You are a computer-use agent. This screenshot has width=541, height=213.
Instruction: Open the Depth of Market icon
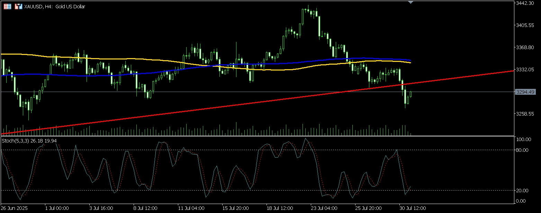click(19, 7)
